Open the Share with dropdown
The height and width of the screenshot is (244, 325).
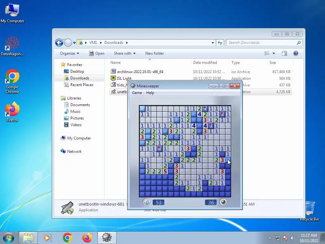(124, 53)
